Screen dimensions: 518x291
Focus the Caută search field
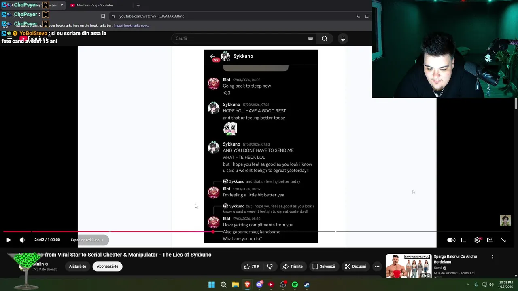(241, 38)
